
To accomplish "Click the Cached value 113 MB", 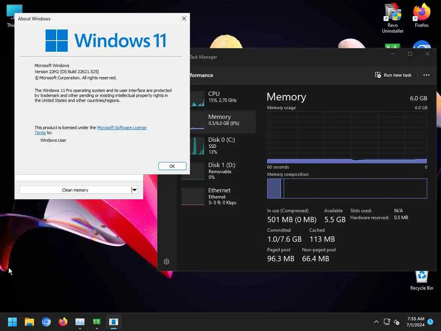I will [322, 239].
